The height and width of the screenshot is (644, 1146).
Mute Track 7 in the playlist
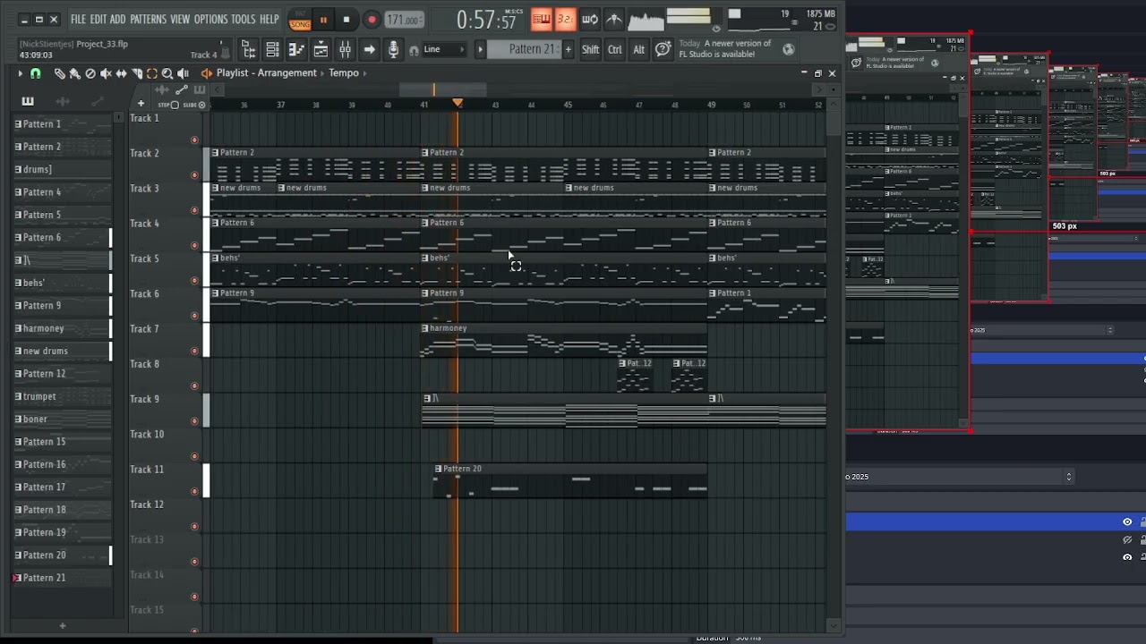coord(194,351)
